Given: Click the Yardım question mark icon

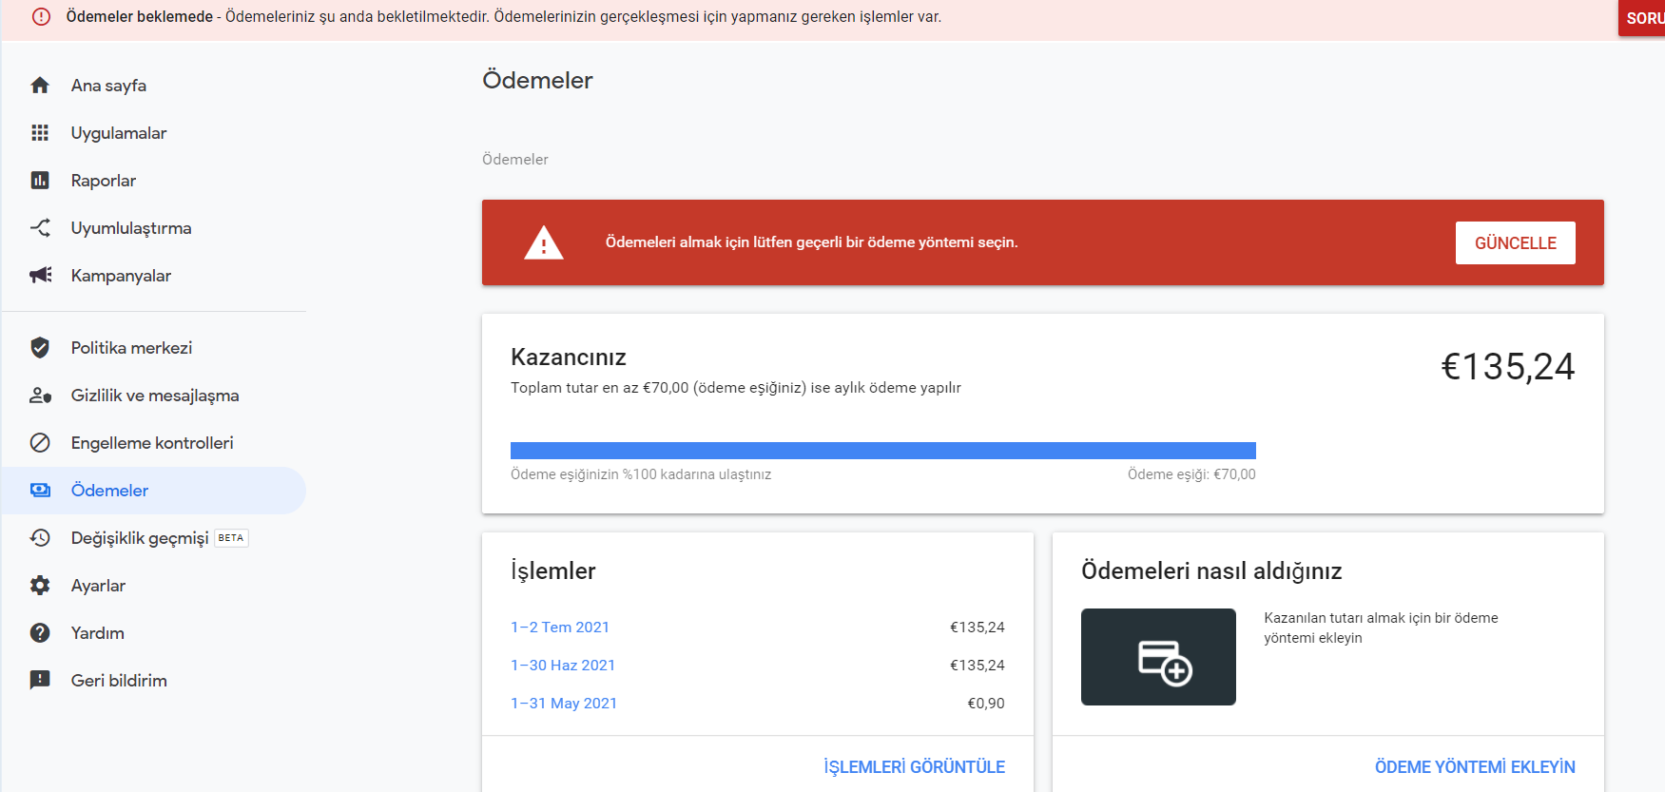Looking at the screenshot, I should 40,633.
